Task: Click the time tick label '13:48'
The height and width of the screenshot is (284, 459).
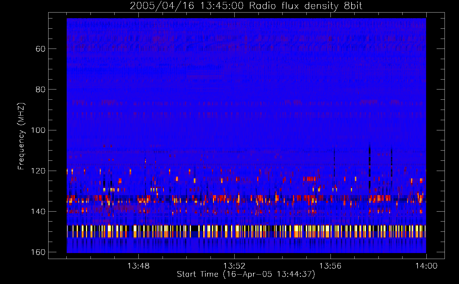Action: [138, 266]
